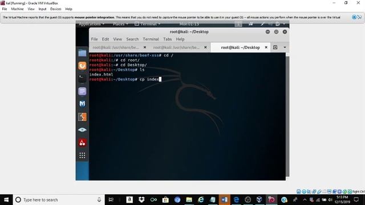
Task: Click the first VirtualBox status bar indicator icon
Action: tap(298, 191)
